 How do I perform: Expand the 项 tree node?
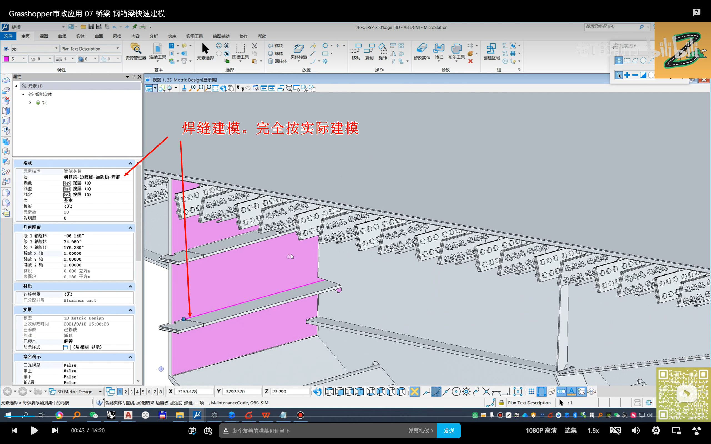click(x=30, y=102)
